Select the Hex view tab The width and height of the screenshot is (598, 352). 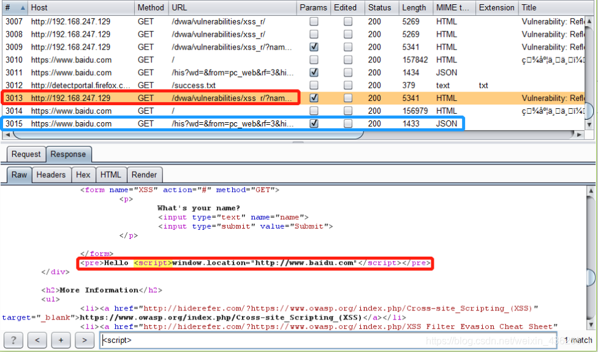(x=83, y=175)
